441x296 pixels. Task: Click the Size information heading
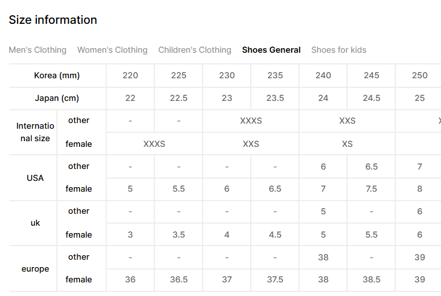(53, 20)
